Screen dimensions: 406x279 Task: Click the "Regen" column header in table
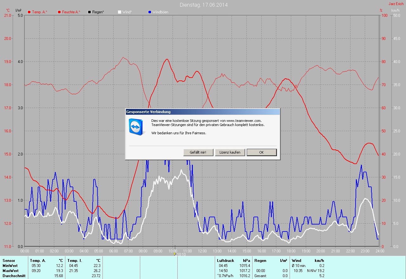(260, 261)
